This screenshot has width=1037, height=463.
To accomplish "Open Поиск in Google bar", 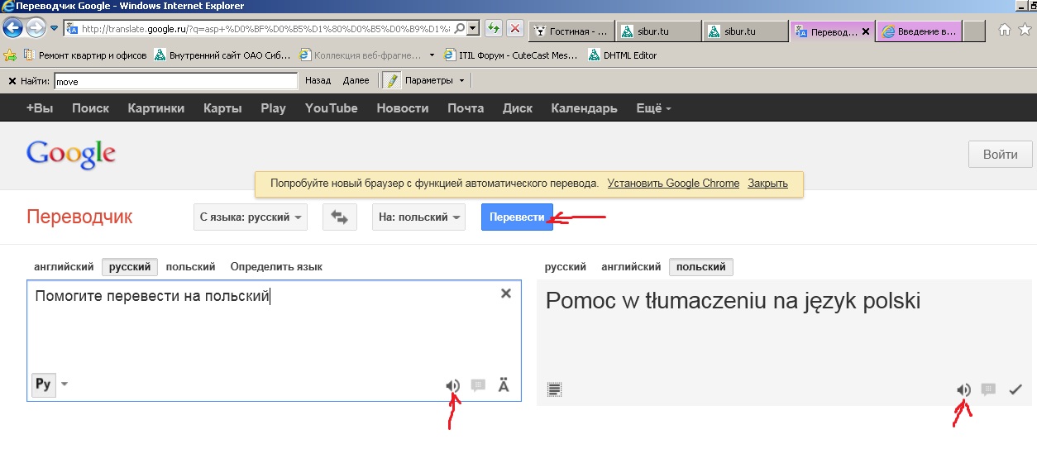I will 90,108.
